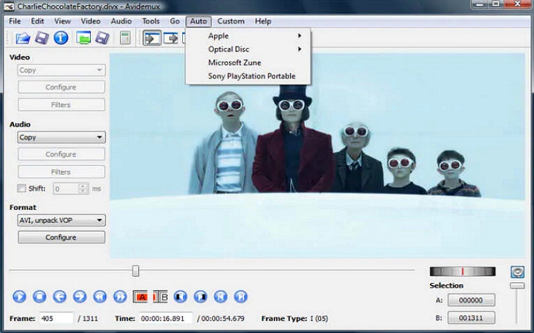Click the Shift value stepper arrows
534x333 pixels.
pos(83,188)
